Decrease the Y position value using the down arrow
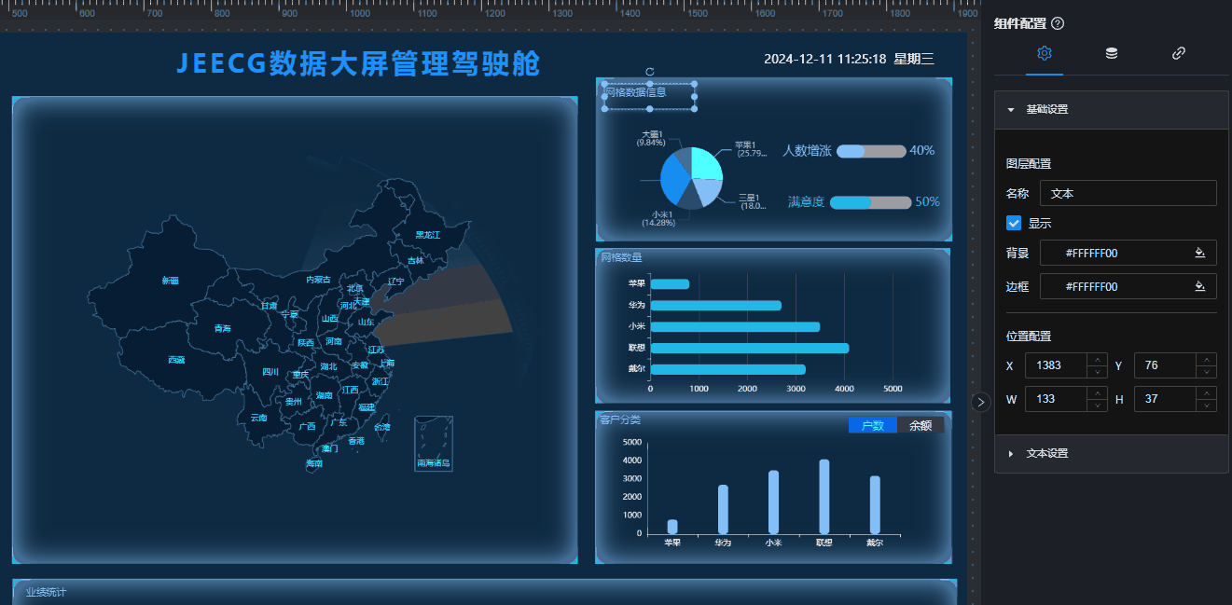Viewport: 1232px width, 605px height. point(1207,372)
